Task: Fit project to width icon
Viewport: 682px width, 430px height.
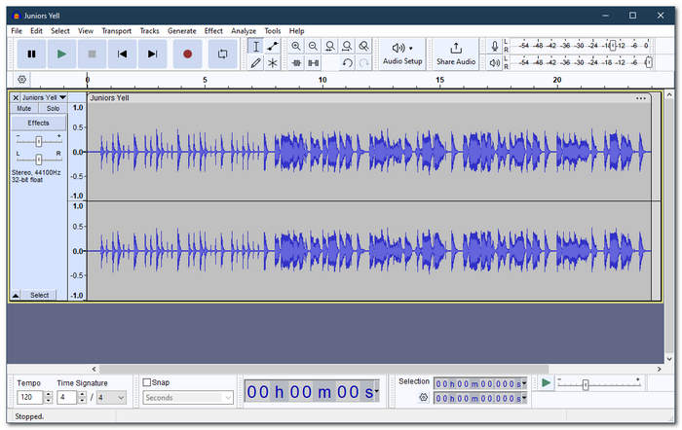Action: [347, 46]
